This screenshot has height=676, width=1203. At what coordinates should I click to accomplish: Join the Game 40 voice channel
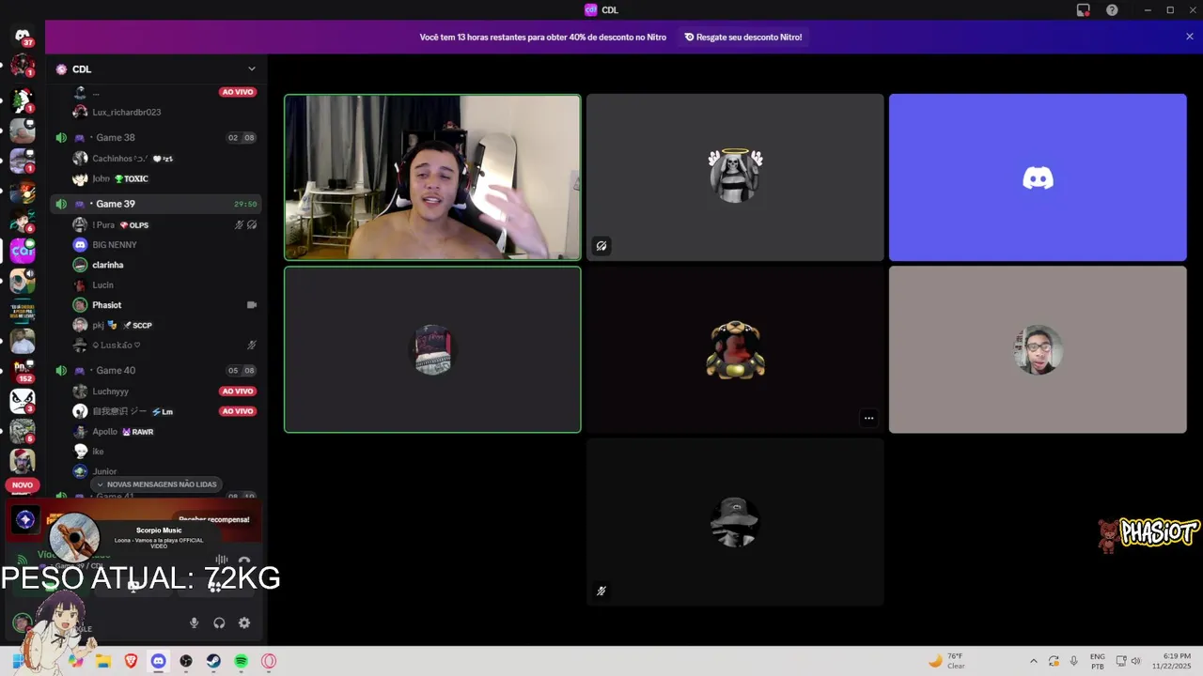tap(155, 370)
